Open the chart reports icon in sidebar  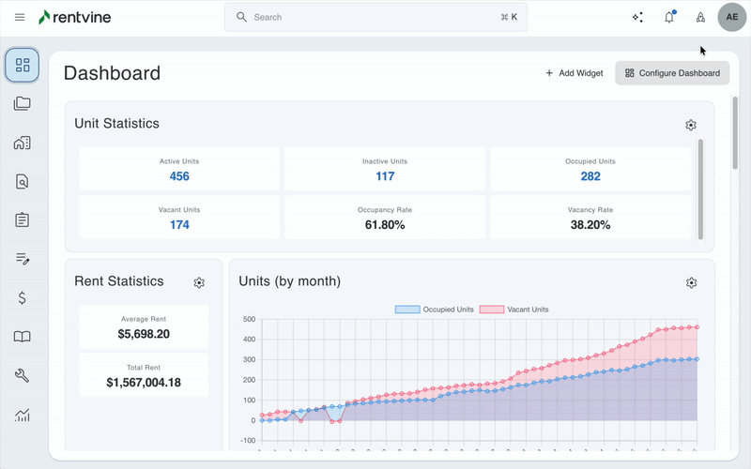pos(23,415)
